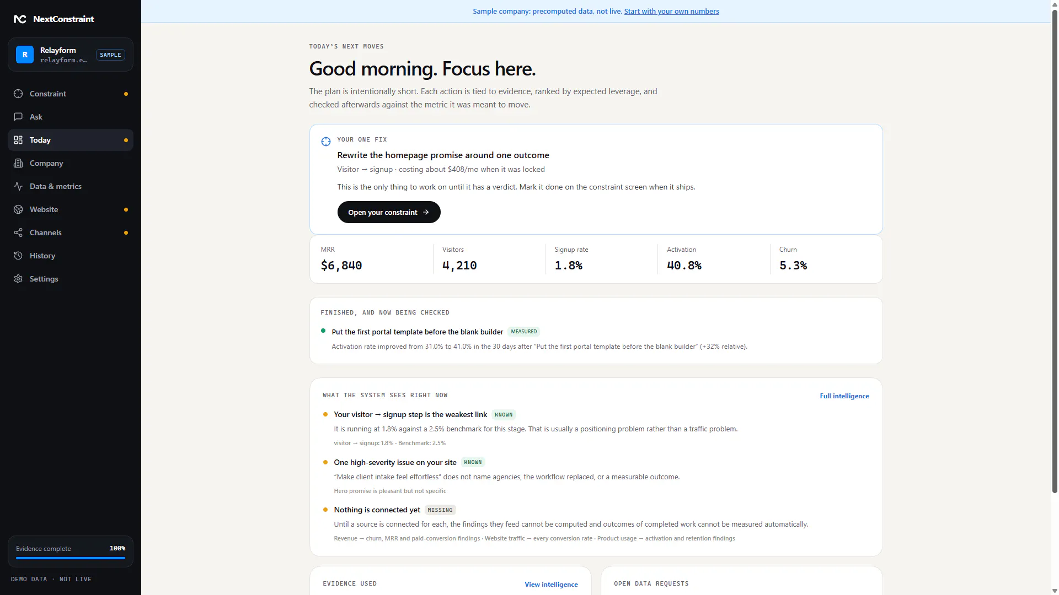This screenshot has width=1059, height=595.
Task: Click the Settings gear icon
Action: click(x=18, y=279)
